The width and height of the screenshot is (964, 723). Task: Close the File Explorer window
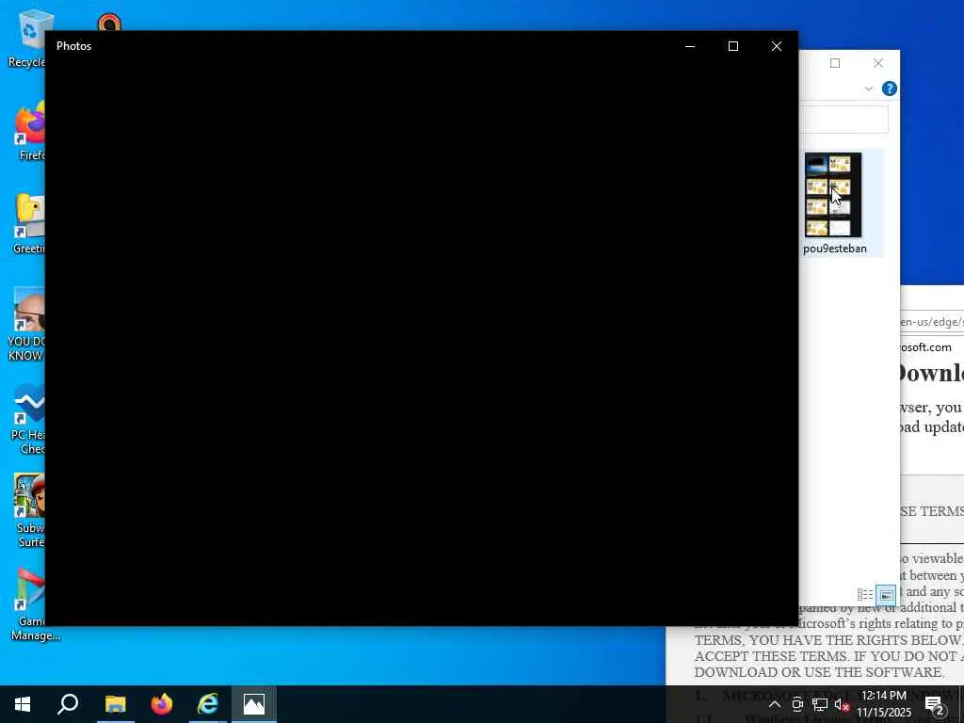click(x=878, y=63)
